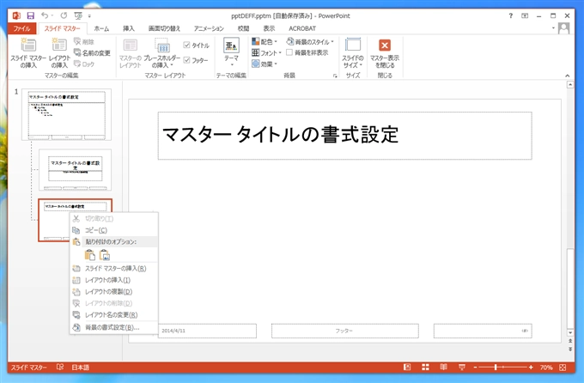
Task: Collapse the ribbon with arrow
Action: coord(567,76)
